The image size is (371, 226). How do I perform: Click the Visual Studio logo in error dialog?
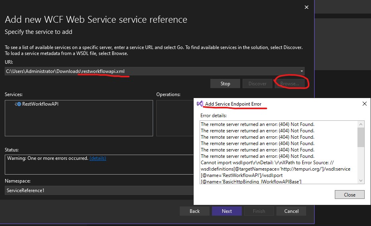tap(200, 104)
